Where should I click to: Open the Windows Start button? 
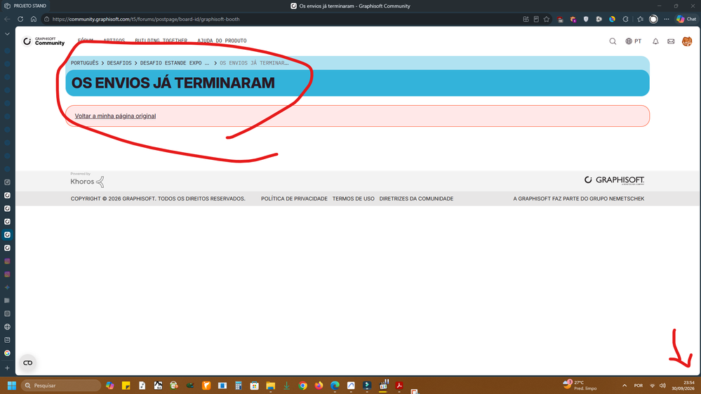pyautogui.click(x=12, y=386)
